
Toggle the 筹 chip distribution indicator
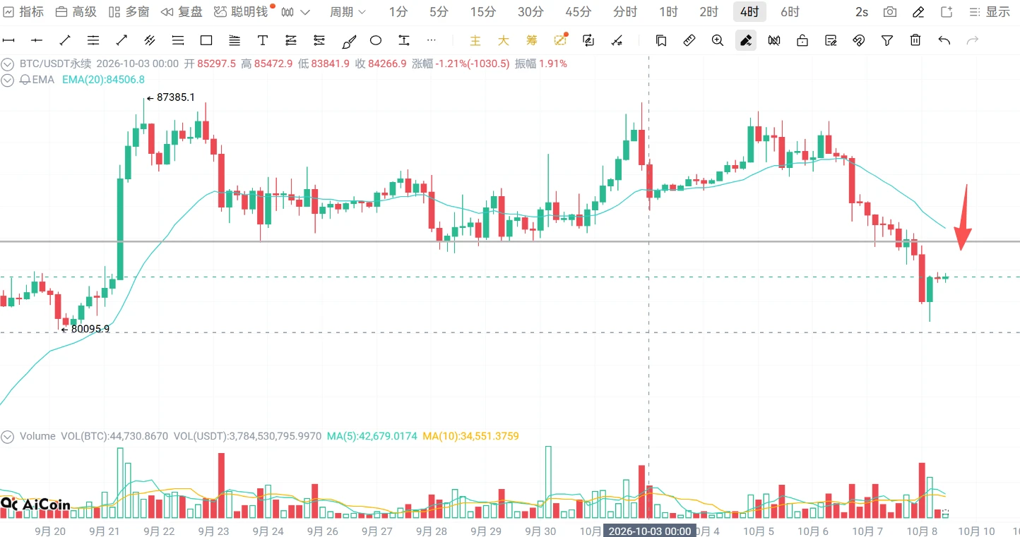tap(531, 40)
